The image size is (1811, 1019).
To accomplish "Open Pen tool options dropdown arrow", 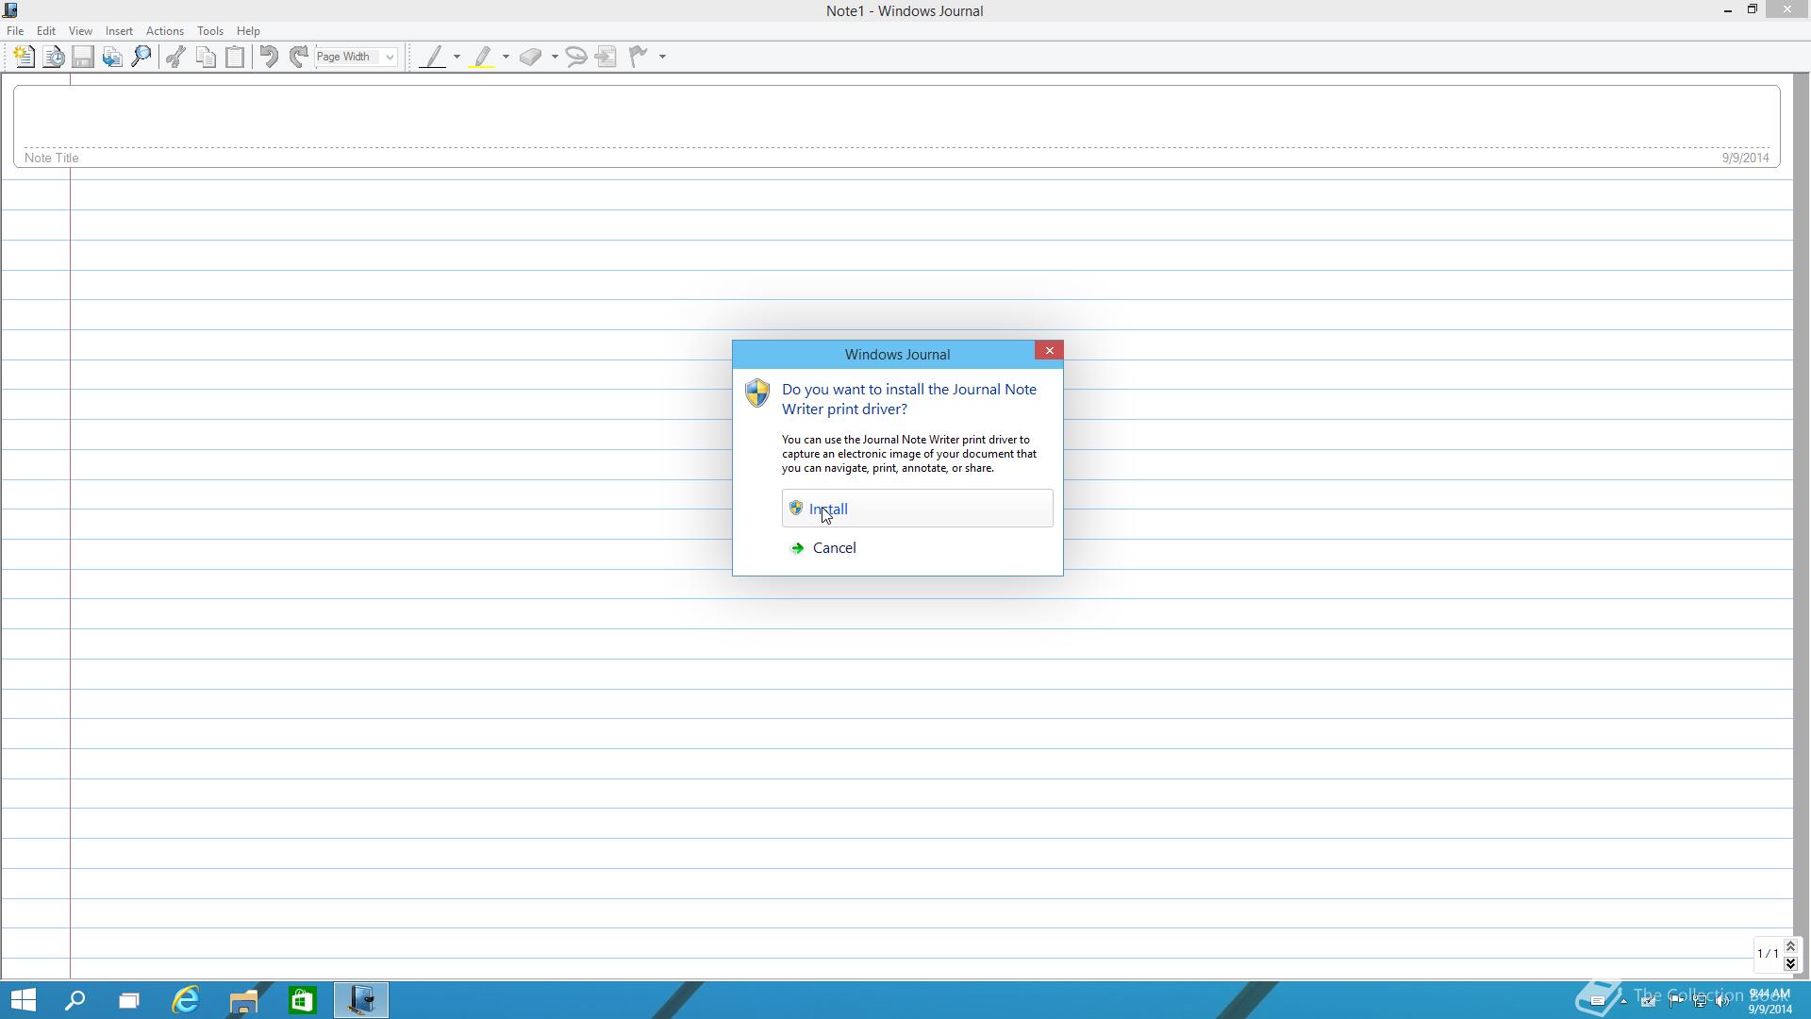I will click(457, 57).
